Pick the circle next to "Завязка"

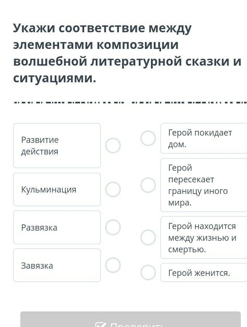[113, 265]
